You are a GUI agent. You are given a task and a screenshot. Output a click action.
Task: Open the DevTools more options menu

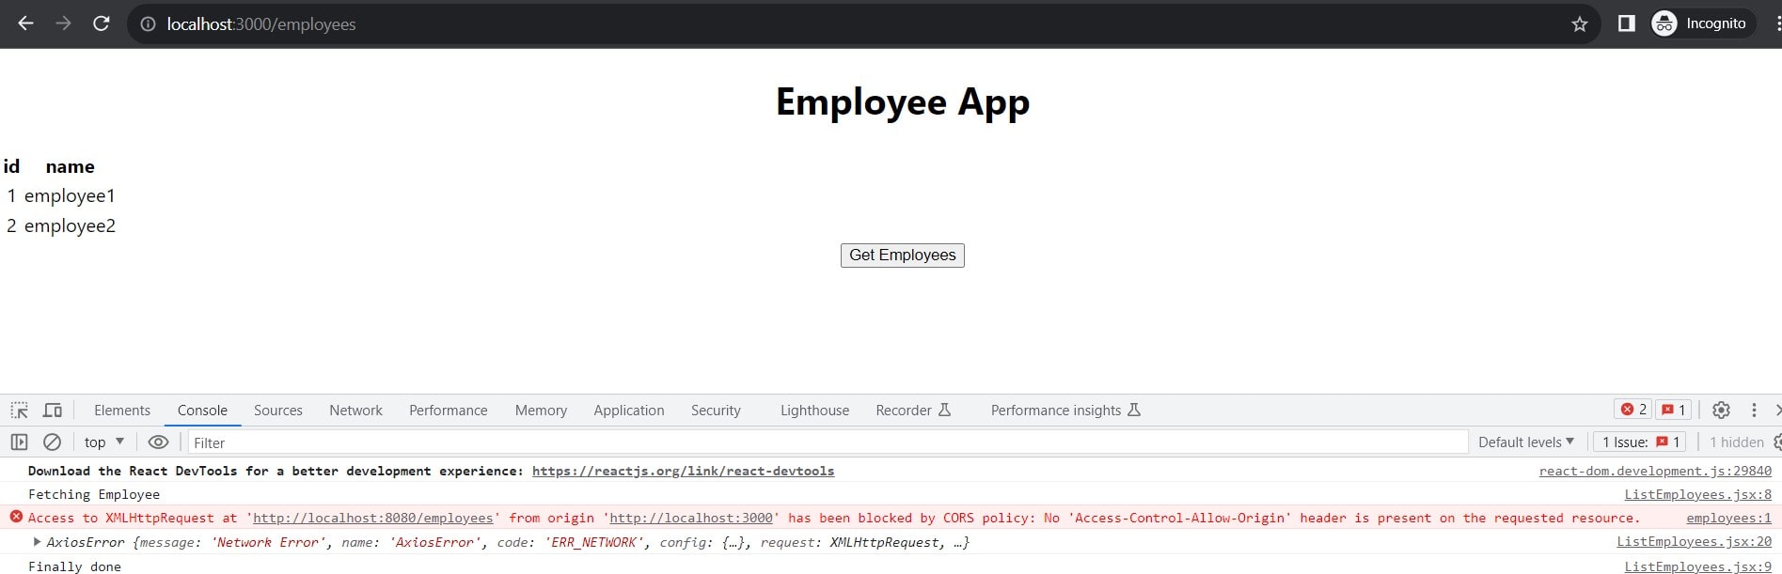coord(1754,411)
